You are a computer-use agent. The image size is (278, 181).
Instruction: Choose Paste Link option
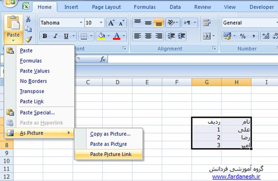point(39,102)
